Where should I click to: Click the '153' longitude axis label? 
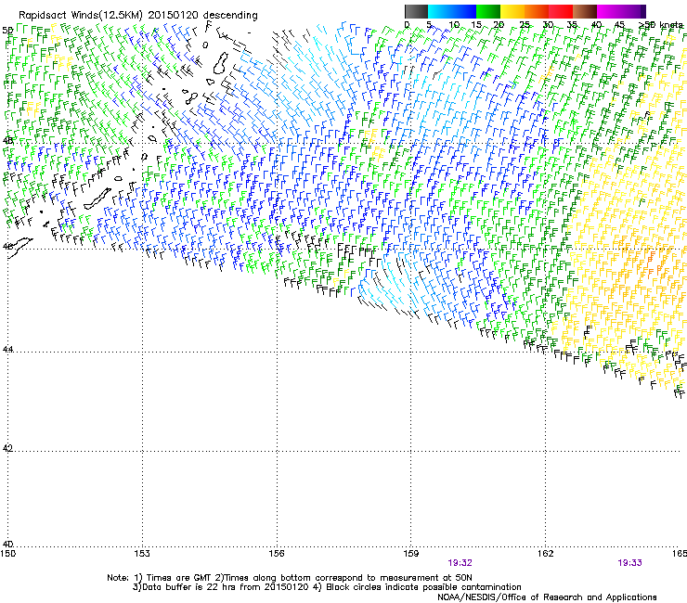pos(142,554)
